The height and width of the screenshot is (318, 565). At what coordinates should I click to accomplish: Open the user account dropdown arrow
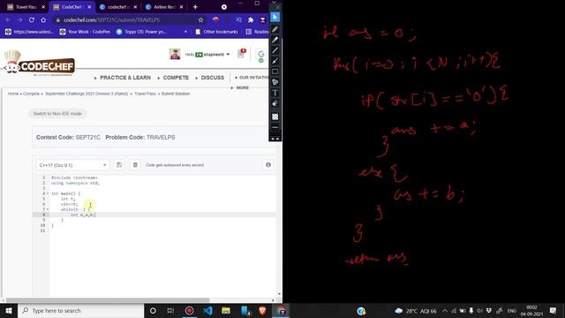pyautogui.click(x=228, y=55)
